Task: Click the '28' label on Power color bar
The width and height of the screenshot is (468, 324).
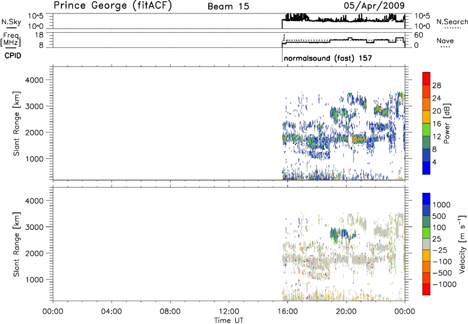Action: click(436, 85)
